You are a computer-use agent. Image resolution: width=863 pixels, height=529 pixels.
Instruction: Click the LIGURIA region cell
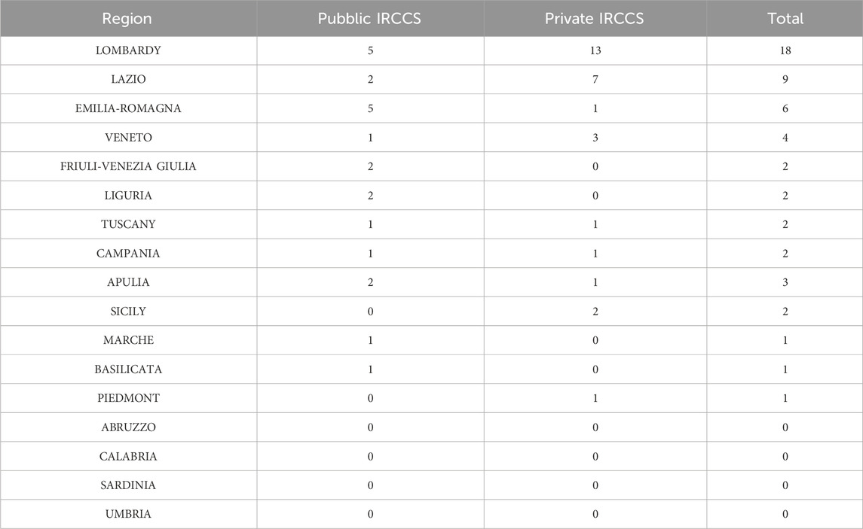[x=127, y=196]
